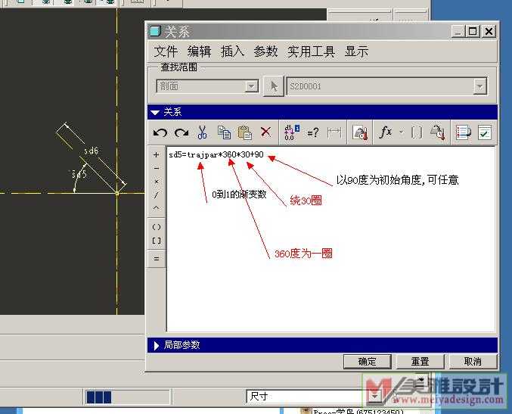Open the 文件 menu
The height and width of the screenshot is (414, 512).
point(166,51)
